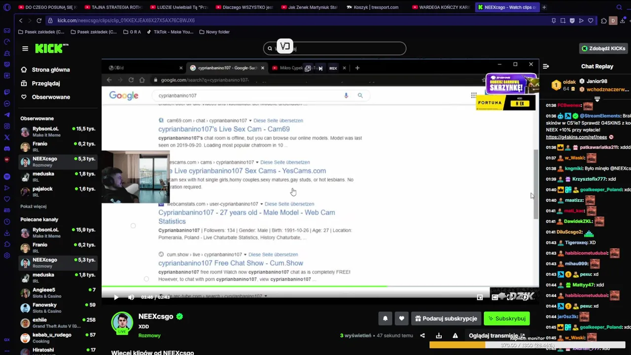The height and width of the screenshot is (355, 631).
Task: Open pajalock channel in sidebar
Action: tap(58, 192)
